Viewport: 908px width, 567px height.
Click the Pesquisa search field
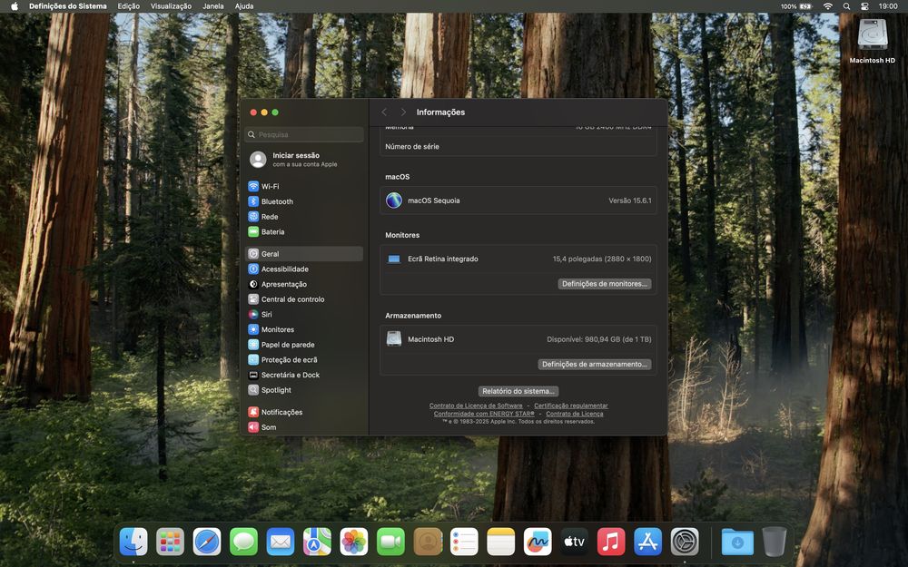tap(304, 134)
